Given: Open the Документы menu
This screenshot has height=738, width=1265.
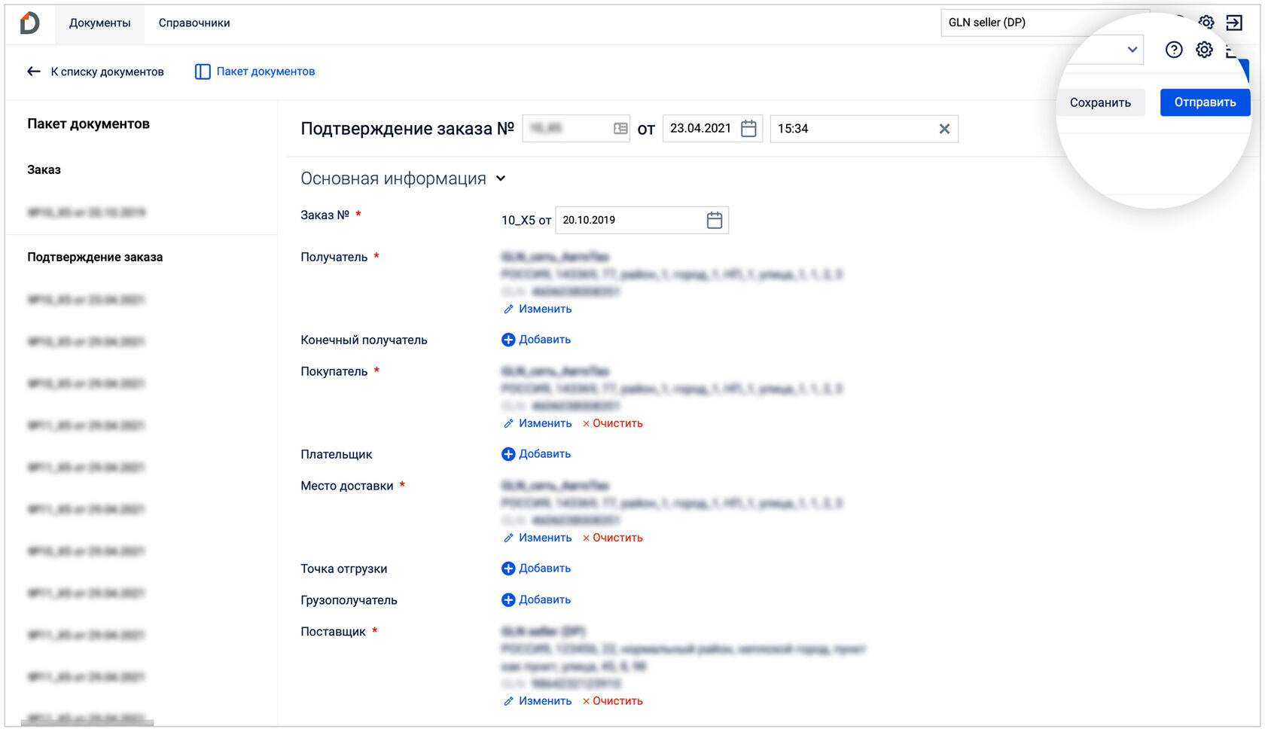Looking at the screenshot, I should tap(100, 23).
